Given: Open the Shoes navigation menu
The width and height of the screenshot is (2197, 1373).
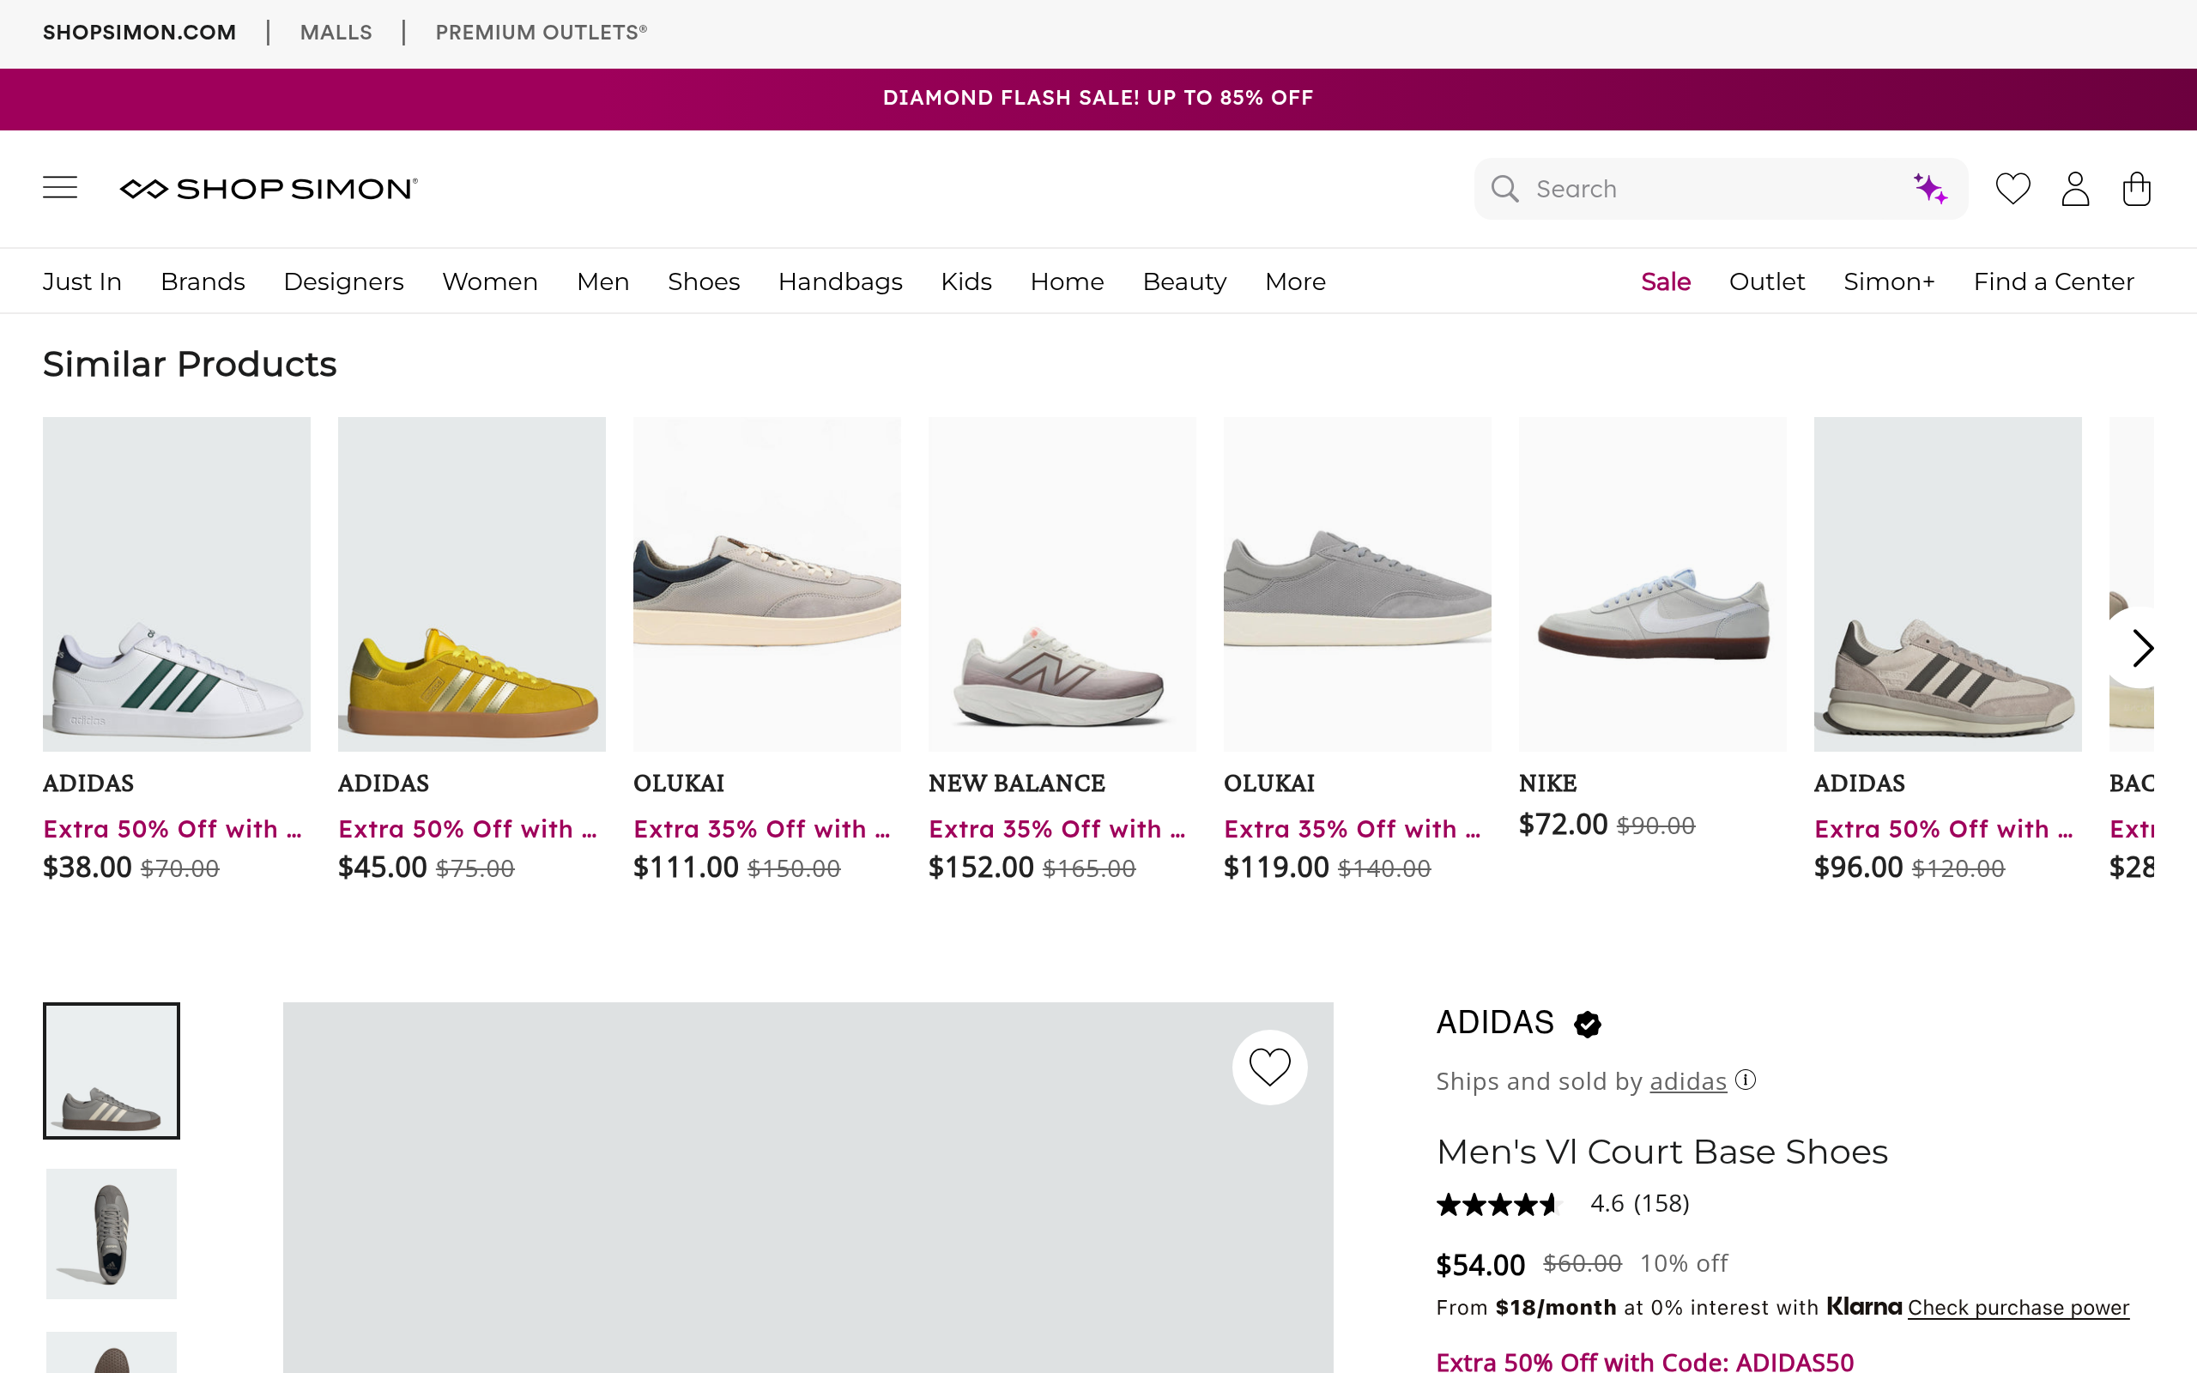Looking at the screenshot, I should [x=704, y=281].
